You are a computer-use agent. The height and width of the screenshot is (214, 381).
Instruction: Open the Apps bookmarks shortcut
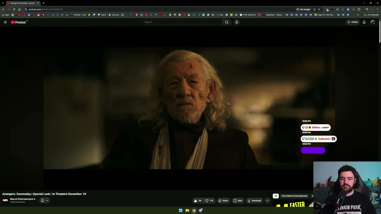pyautogui.click(x=6, y=15)
